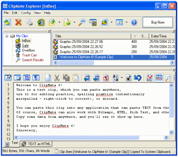The image size is (178, 157).
Task: Click the scissors cut icon
Action: coord(57,78)
